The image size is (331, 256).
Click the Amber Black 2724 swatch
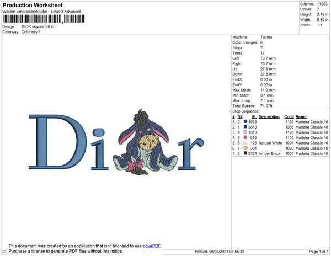coord(245,153)
